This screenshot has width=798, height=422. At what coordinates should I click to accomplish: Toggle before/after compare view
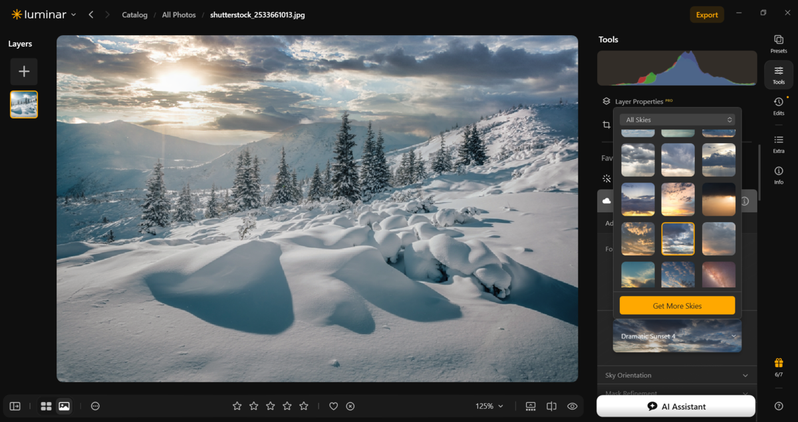[x=551, y=406]
